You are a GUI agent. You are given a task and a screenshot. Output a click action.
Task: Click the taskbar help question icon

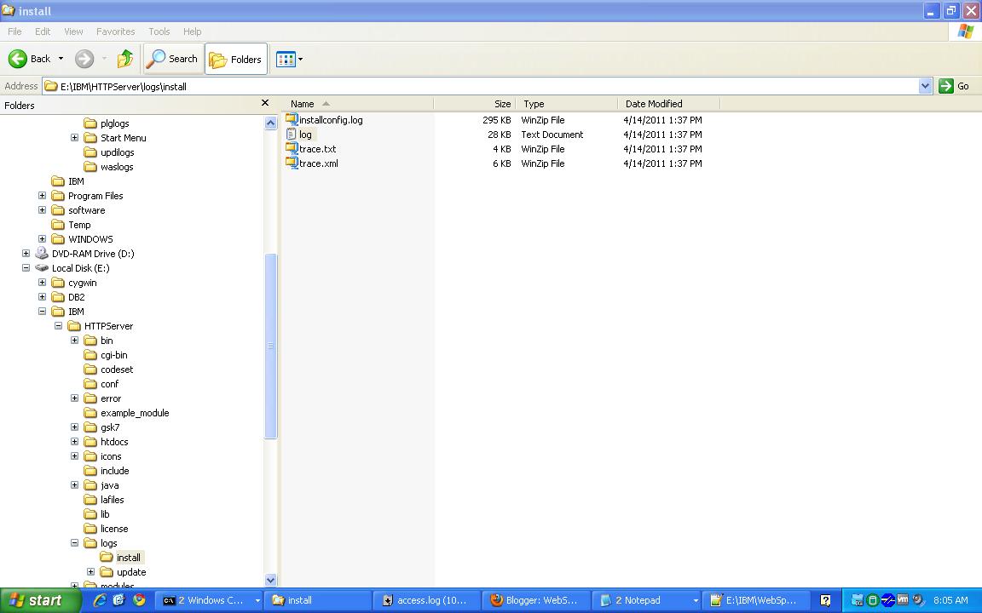(825, 600)
